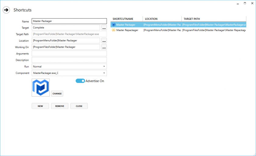Focus the Name input field
Screen dimensions: 256x156
point(69,21)
